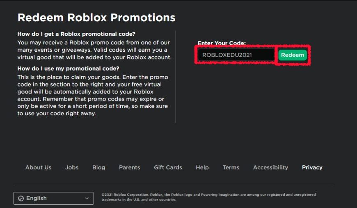This screenshot has height=208, width=357.
Task: Click 'How do I use my promotional code?' heading
Action: click(x=68, y=69)
